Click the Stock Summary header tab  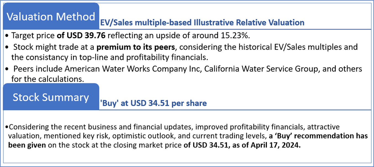click(x=51, y=97)
